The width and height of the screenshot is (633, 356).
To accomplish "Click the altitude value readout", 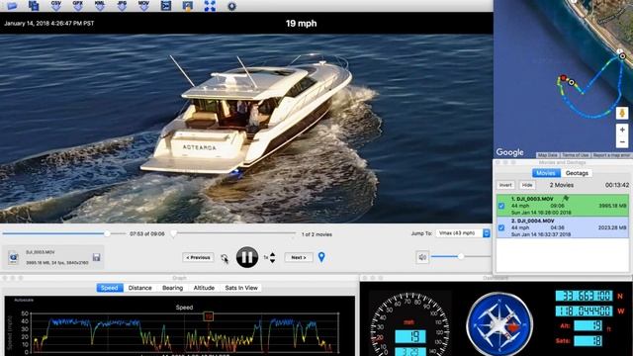I will [x=588, y=325].
